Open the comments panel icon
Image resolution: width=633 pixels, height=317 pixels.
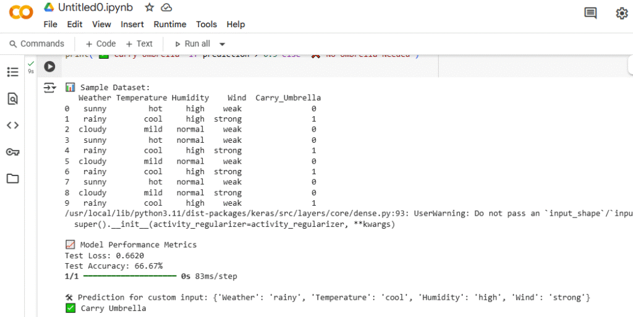pos(590,13)
